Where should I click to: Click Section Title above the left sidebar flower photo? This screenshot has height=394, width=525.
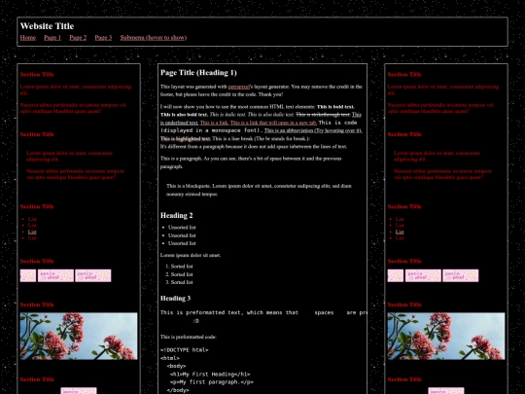tap(37, 304)
